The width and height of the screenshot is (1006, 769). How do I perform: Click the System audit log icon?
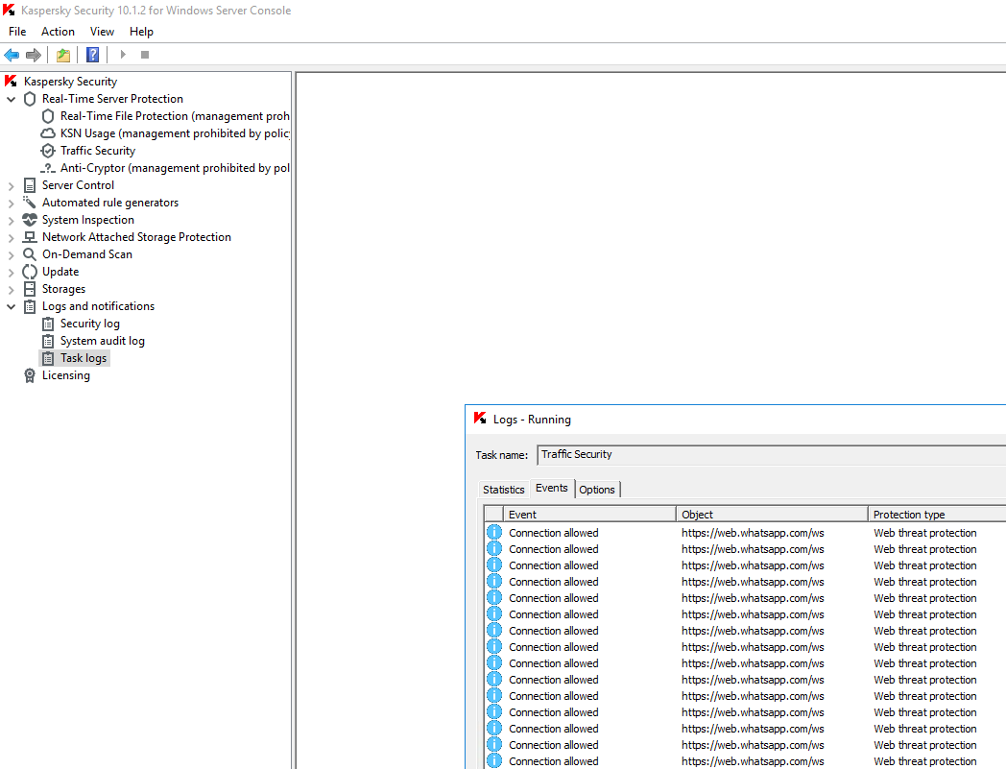pyautogui.click(x=47, y=341)
